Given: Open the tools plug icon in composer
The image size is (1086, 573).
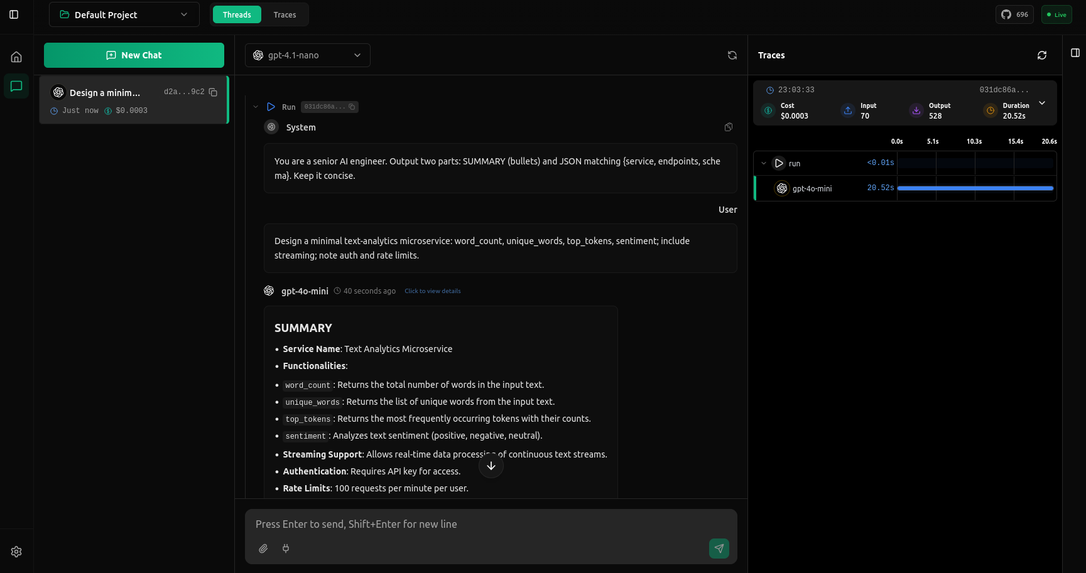Looking at the screenshot, I should (286, 549).
